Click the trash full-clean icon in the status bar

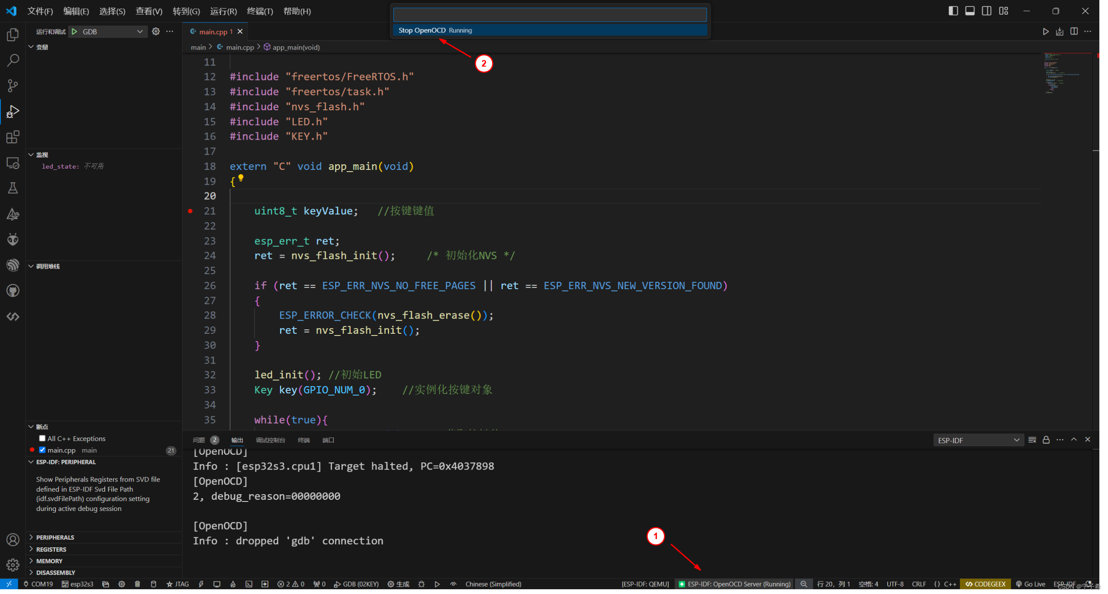[137, 584]
